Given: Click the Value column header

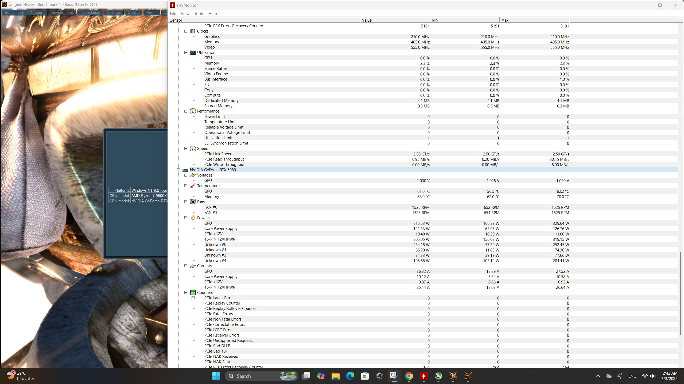Looking at the screenshot, I should (x=395, y=20).
